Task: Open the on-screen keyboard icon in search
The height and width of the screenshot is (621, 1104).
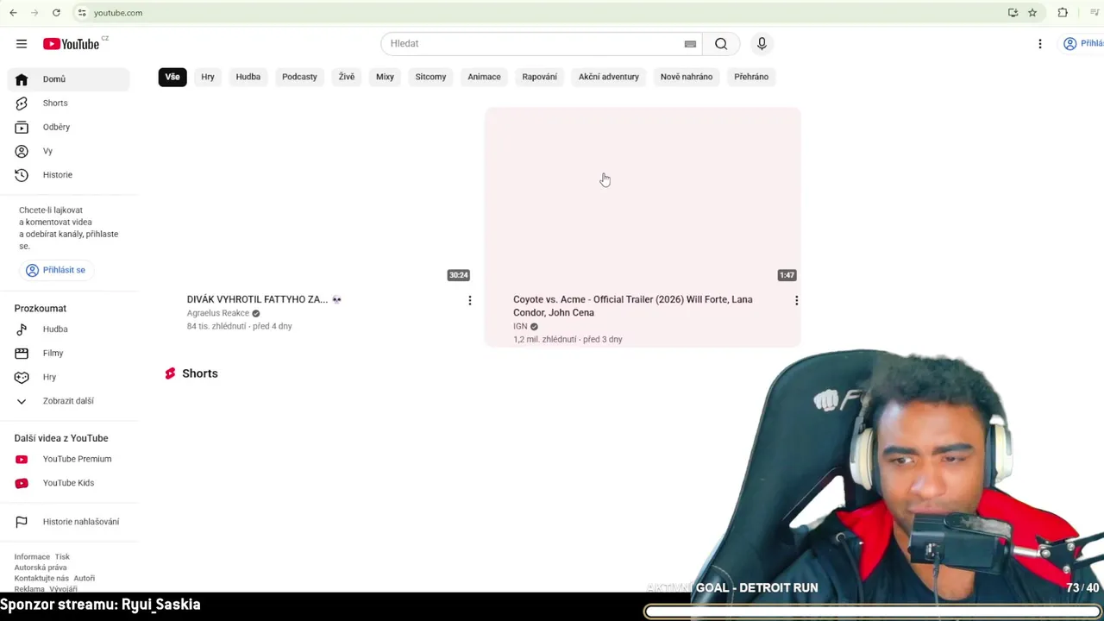Action: pos(690,44)
